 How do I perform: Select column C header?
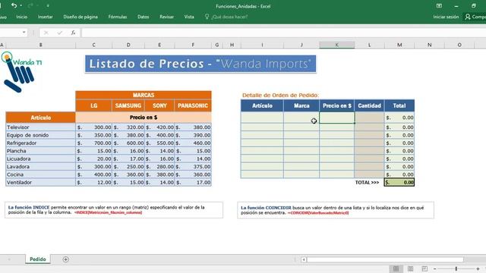point(93,45)
